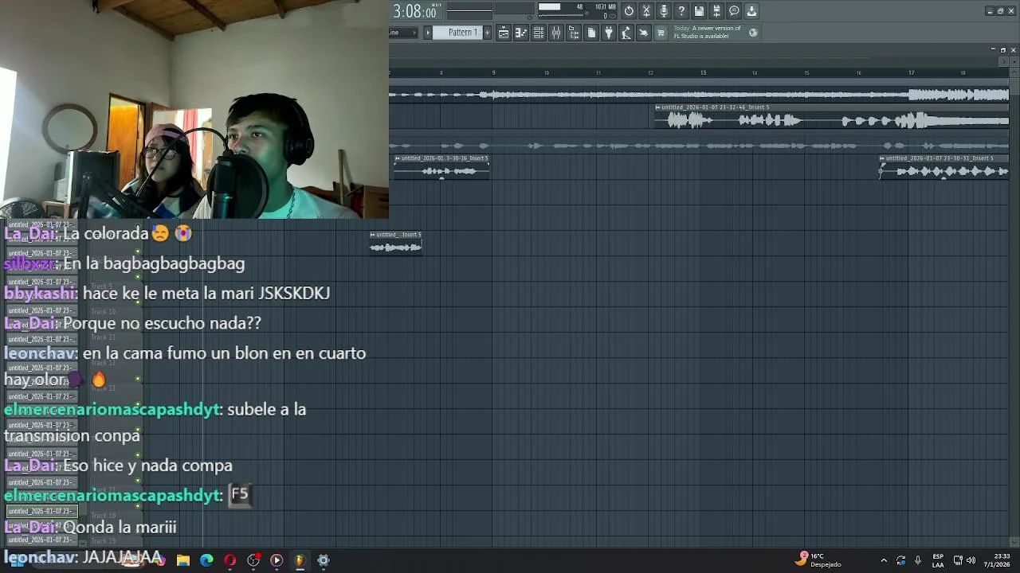The width and height of the screenshot is (1020, 573).
Task: Open clip menu of 3-30-16_Insert 5 clip
Action: (398, 158)
